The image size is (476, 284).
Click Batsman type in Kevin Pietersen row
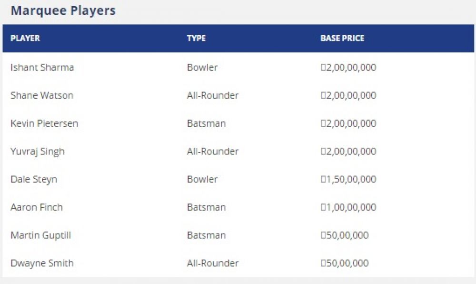[x=207, y=123]
